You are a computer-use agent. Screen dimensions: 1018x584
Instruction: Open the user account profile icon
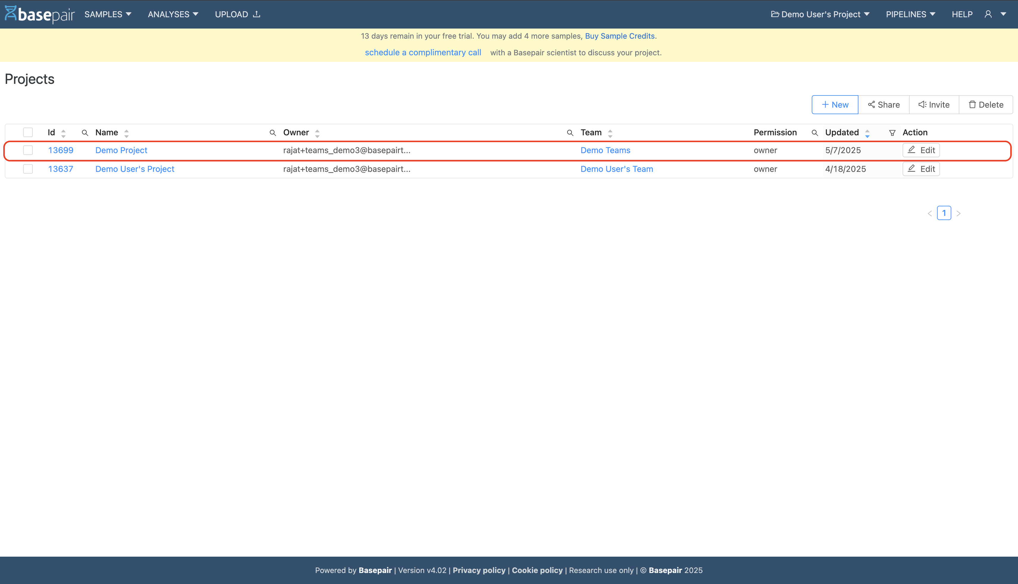point(988,15)
